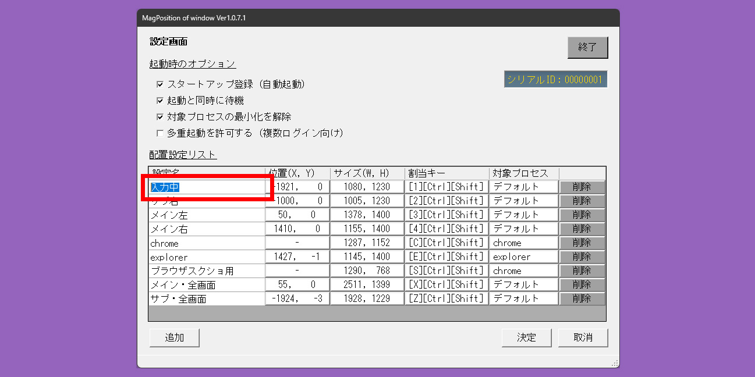Delete the サブ・全画面 row
Viewport: 755px width, 377px height.
[582, 298]
